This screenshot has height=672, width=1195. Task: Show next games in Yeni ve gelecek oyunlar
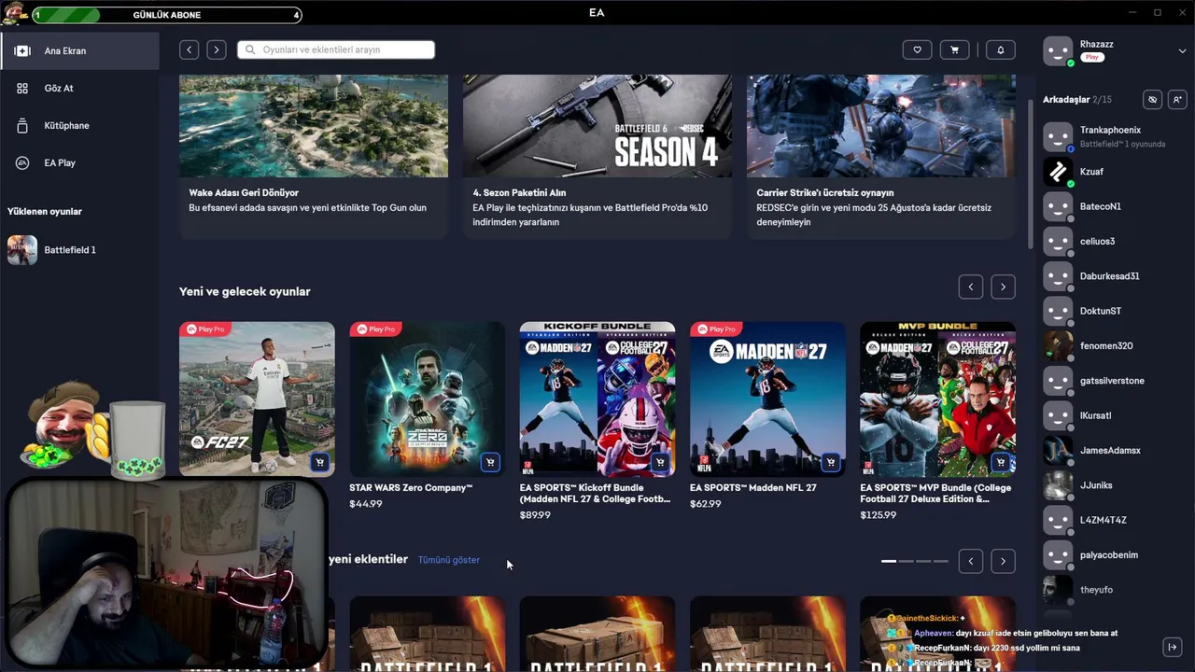point(1003,287)
